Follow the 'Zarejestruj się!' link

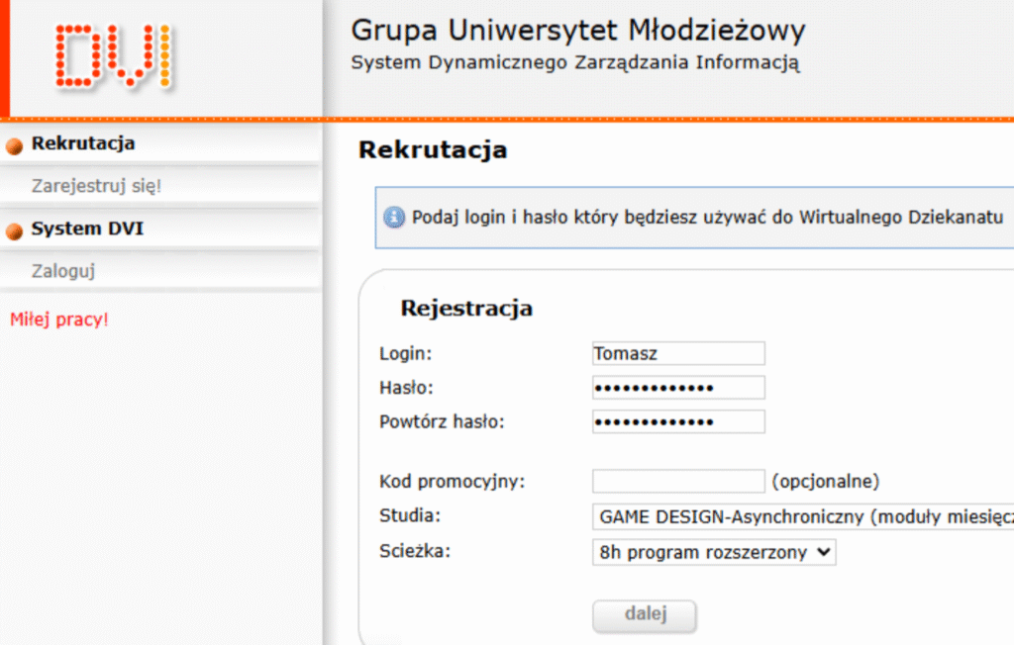click(96, 186)
